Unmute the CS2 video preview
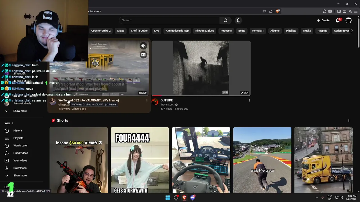Image resolution: width=360 pixels, height=202 pixels. pos(143,46)
